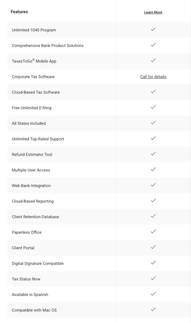191x323 pixels.
Task: Click checkmark next to Client Retention Database
Action: pos(153,216)
